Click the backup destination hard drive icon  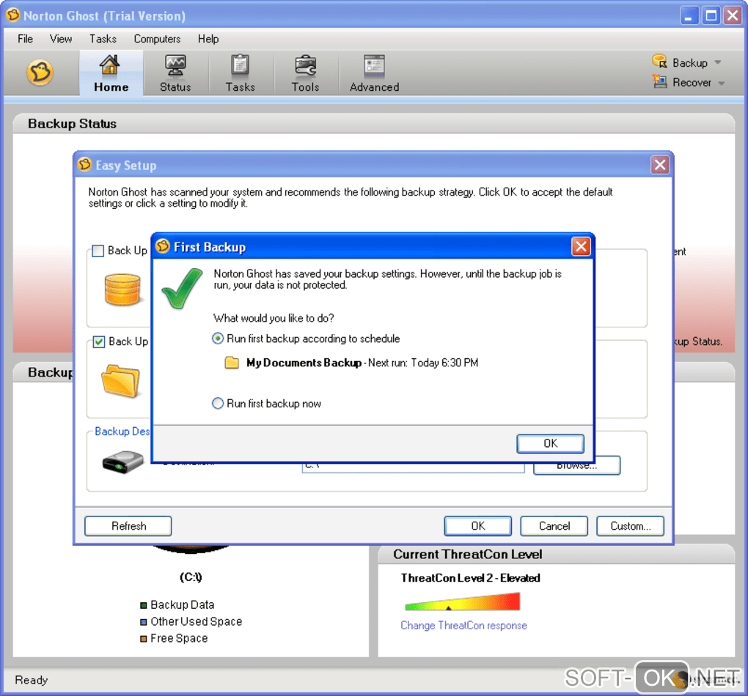point(122,462)
